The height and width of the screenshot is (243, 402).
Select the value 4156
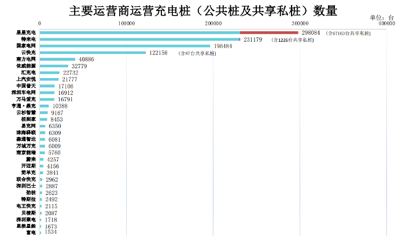53,166
